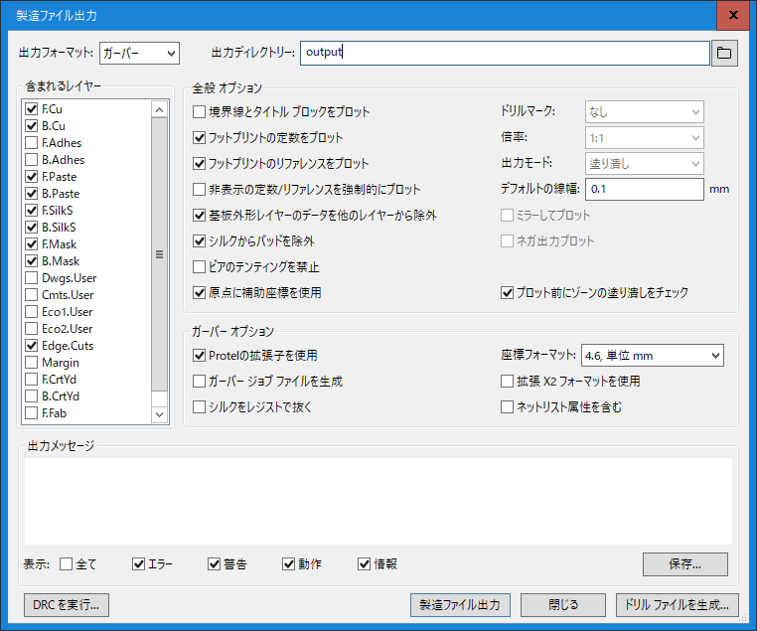This screenshot has height=631, width=757.
Task: Enable the B.Adhes layer
Action: coord(32,160)
